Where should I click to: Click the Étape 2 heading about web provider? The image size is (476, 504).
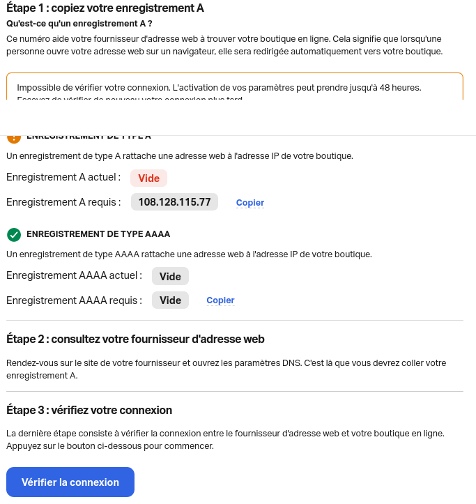pyautogui.click(x=135, y=339)
